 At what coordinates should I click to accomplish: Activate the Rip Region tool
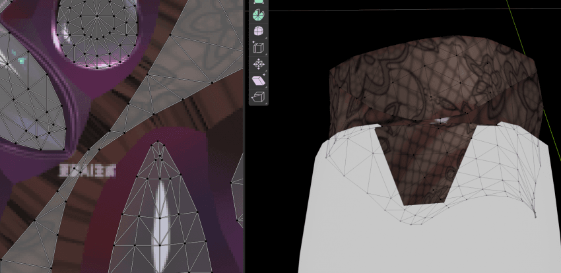[258, 97]
